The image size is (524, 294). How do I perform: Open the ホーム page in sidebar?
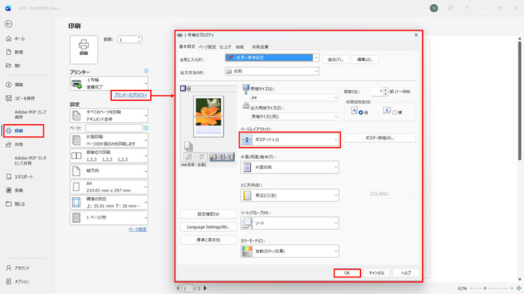point(15,39)
